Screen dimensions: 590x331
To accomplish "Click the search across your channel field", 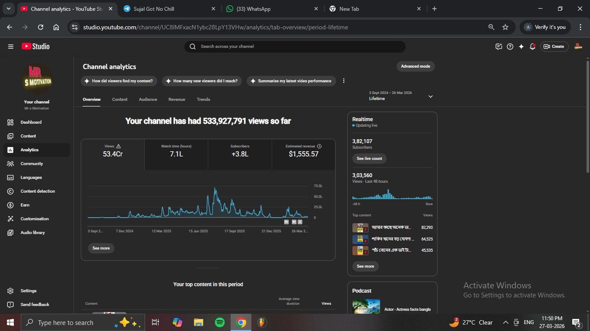I will point(298,47).
